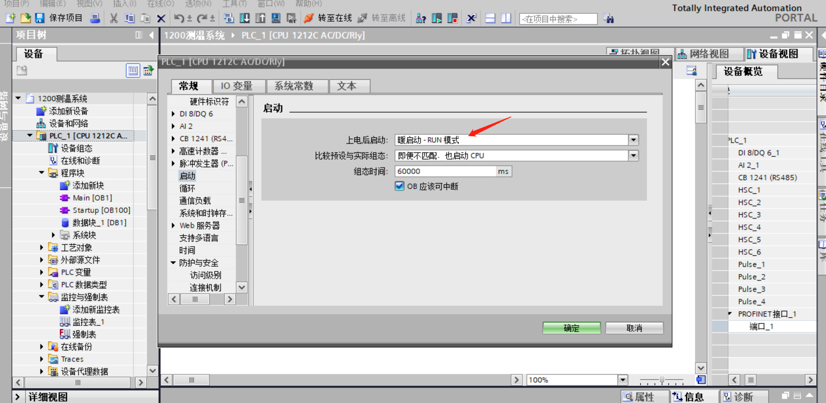Screen dimensions: 826x403
Task: Expand the 详细视图 panel
Action: click(x=17, y=397)
